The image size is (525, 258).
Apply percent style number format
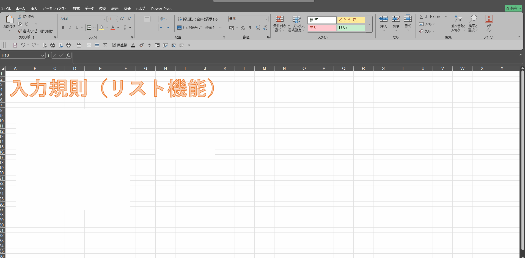click(243, 28)
